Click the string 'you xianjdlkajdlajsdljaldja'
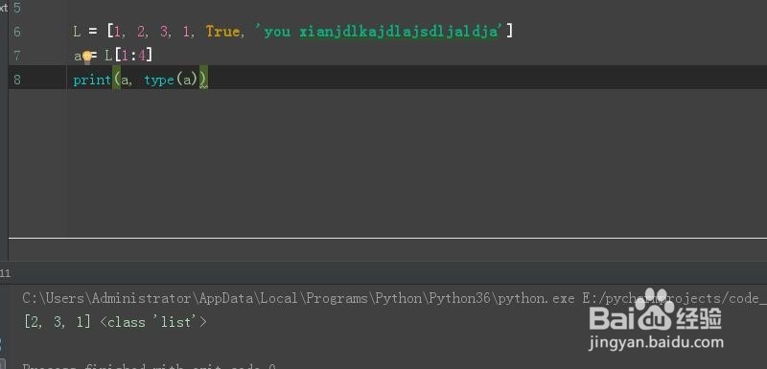 (380, 32)
